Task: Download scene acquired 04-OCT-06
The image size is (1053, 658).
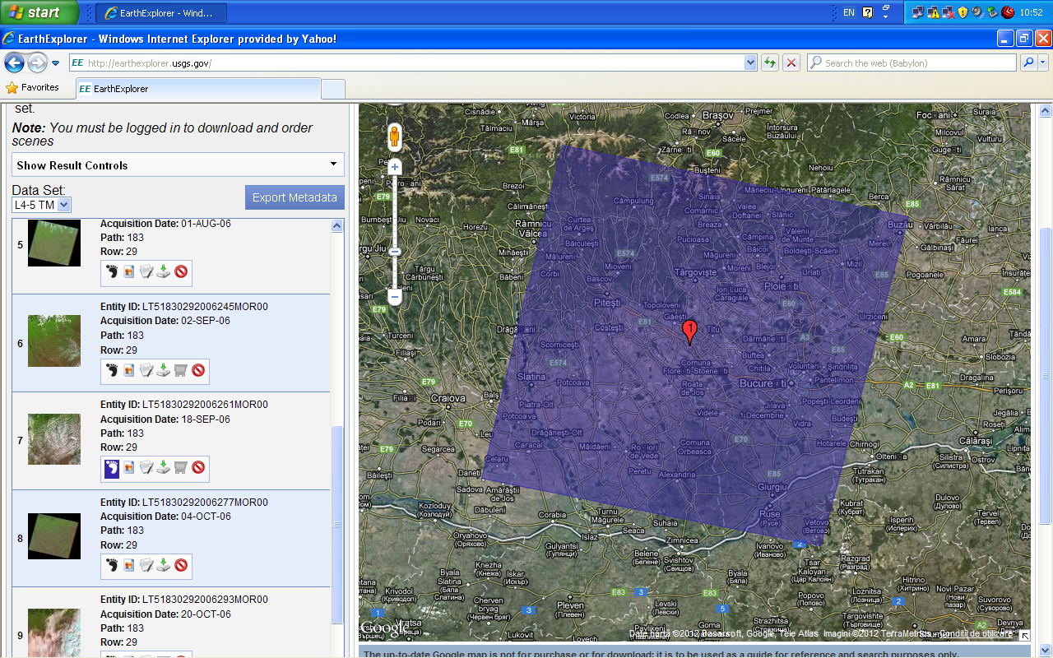Action: [164, 565]
